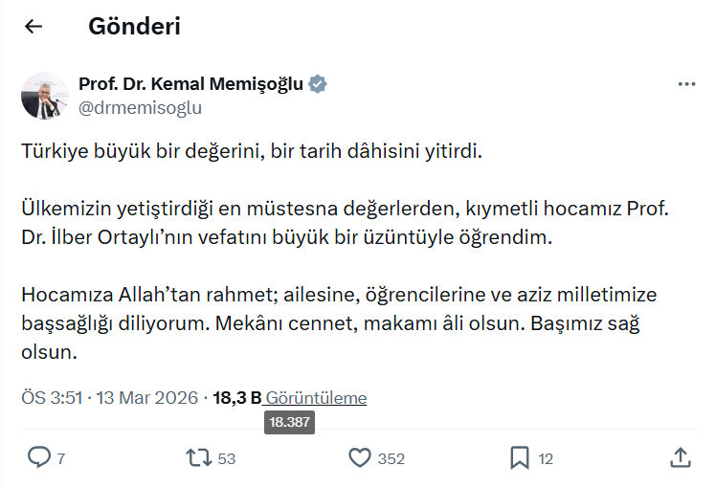
Task: Click the repost arrows icon
Action: (198, 458)
